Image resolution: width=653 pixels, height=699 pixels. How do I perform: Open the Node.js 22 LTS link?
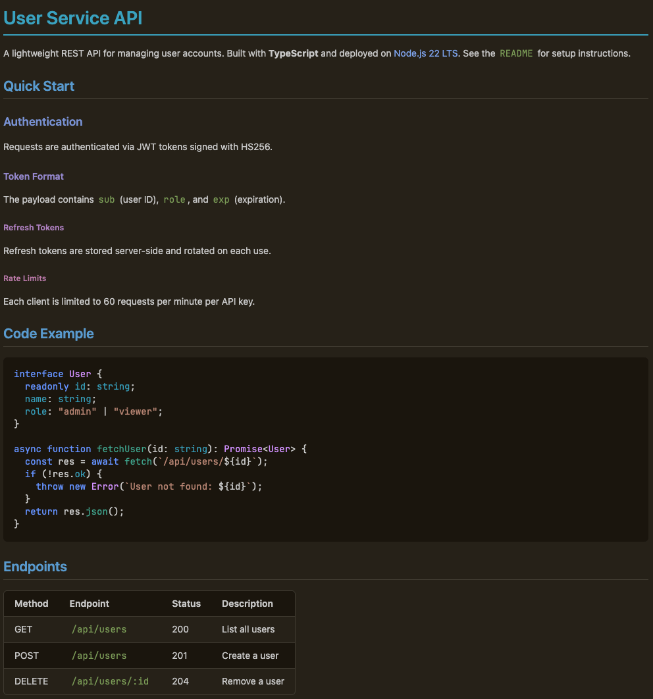(426, 53)
